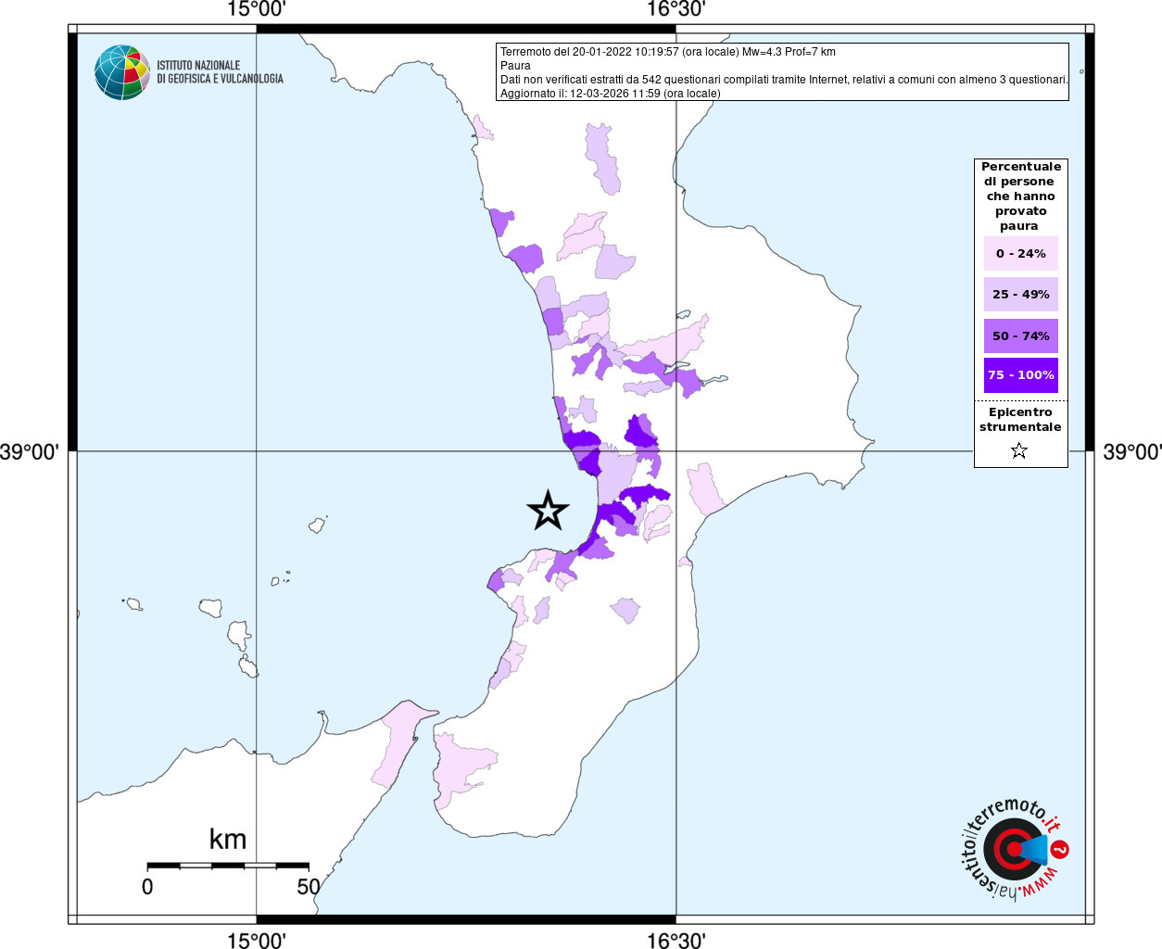This screenshot has width=1162, height=949.
Task: Click the 'km' scale bar label
Action: pos(228,840)
